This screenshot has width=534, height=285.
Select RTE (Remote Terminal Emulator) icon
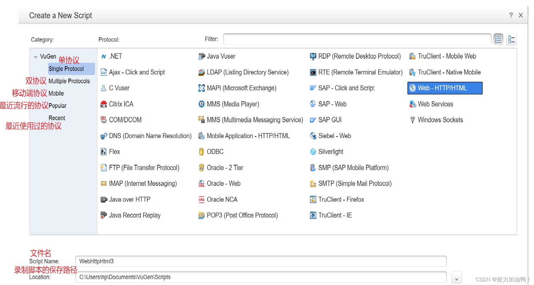pyautogui.click(x=313, y=72)
